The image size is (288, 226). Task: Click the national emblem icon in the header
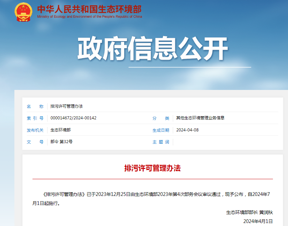(x=23, y=12)
